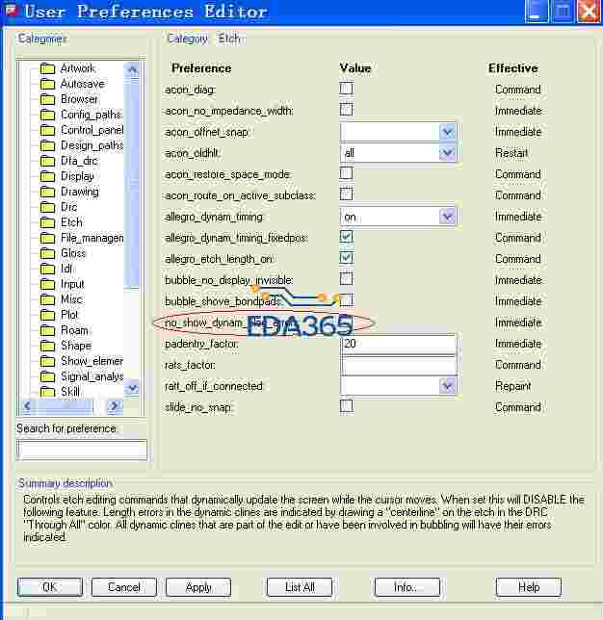
Task: Close the User Preferences Editor window
Action: pos(589,12)
